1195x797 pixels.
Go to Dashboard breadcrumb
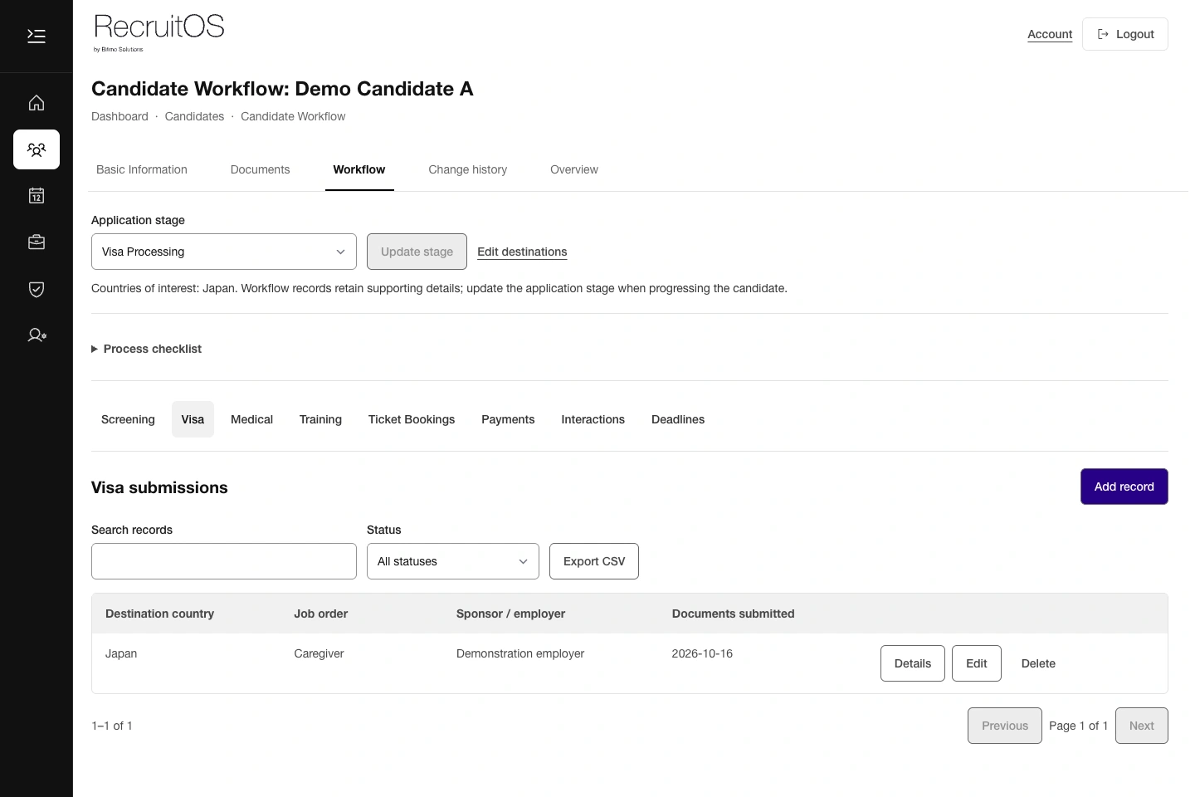point(119,116)
